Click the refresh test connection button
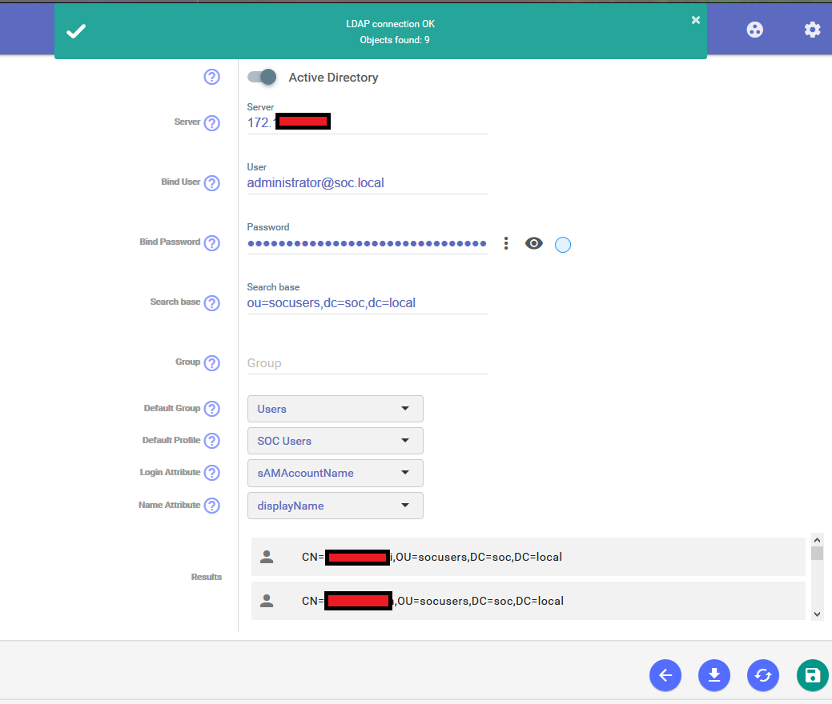This screenshot has height=704, width=832. [763, 675]
